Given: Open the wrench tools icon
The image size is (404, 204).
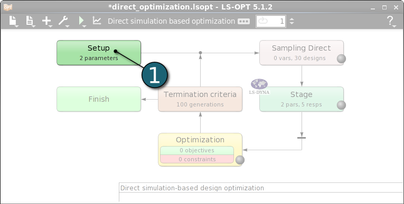Looking at the screenshot, I should 63,21.
